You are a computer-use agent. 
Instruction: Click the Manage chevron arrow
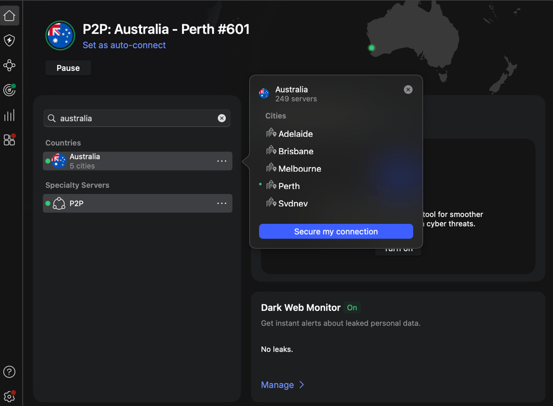(301, 385)
